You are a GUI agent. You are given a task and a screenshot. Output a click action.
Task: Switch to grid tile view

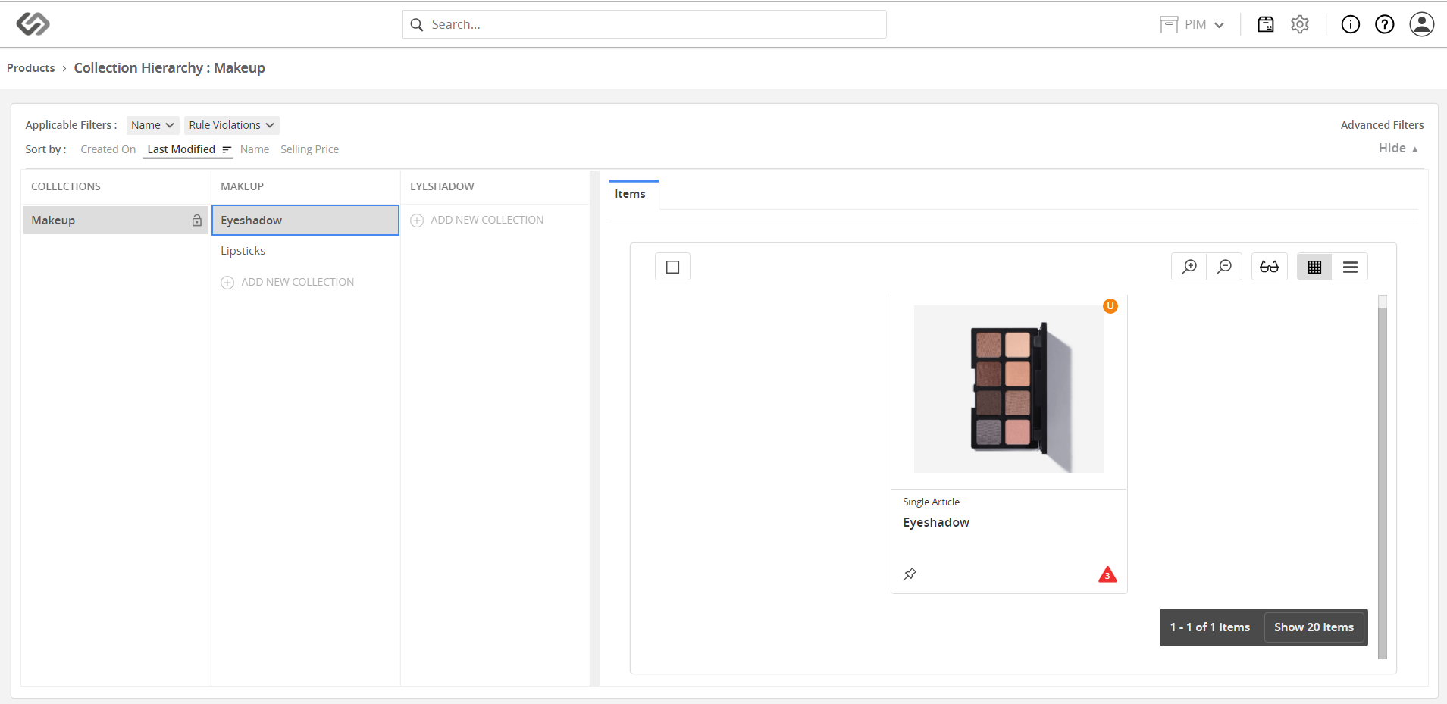pyautogui.click(x=1314, y=267)
